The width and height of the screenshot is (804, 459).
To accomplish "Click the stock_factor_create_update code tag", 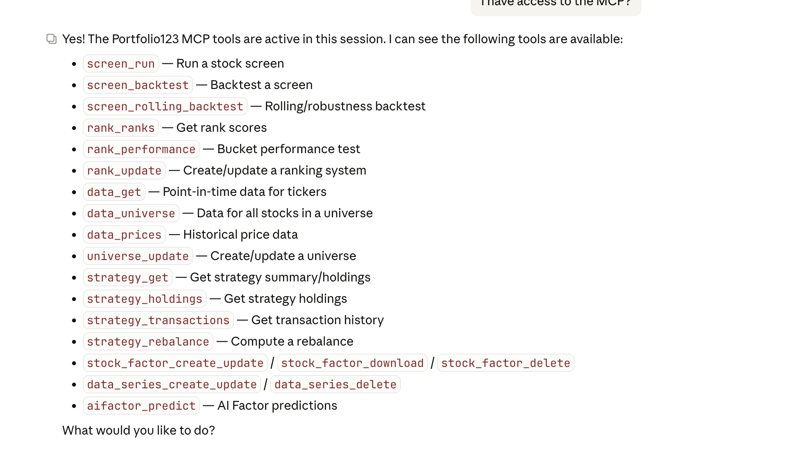I will tap(175, 363).
